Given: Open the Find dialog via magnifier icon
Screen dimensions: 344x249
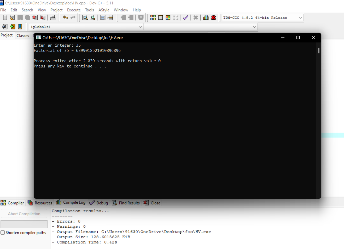Looking at the screenshot, I should click(x=85, y=17).
